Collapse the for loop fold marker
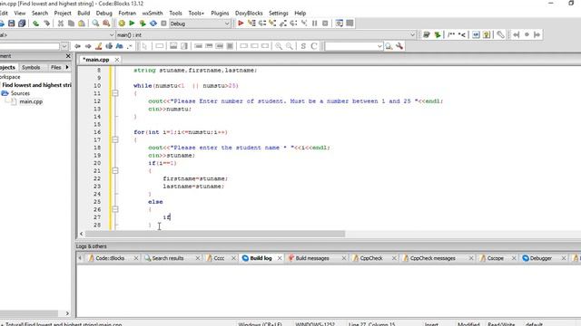 coord(115,139)
